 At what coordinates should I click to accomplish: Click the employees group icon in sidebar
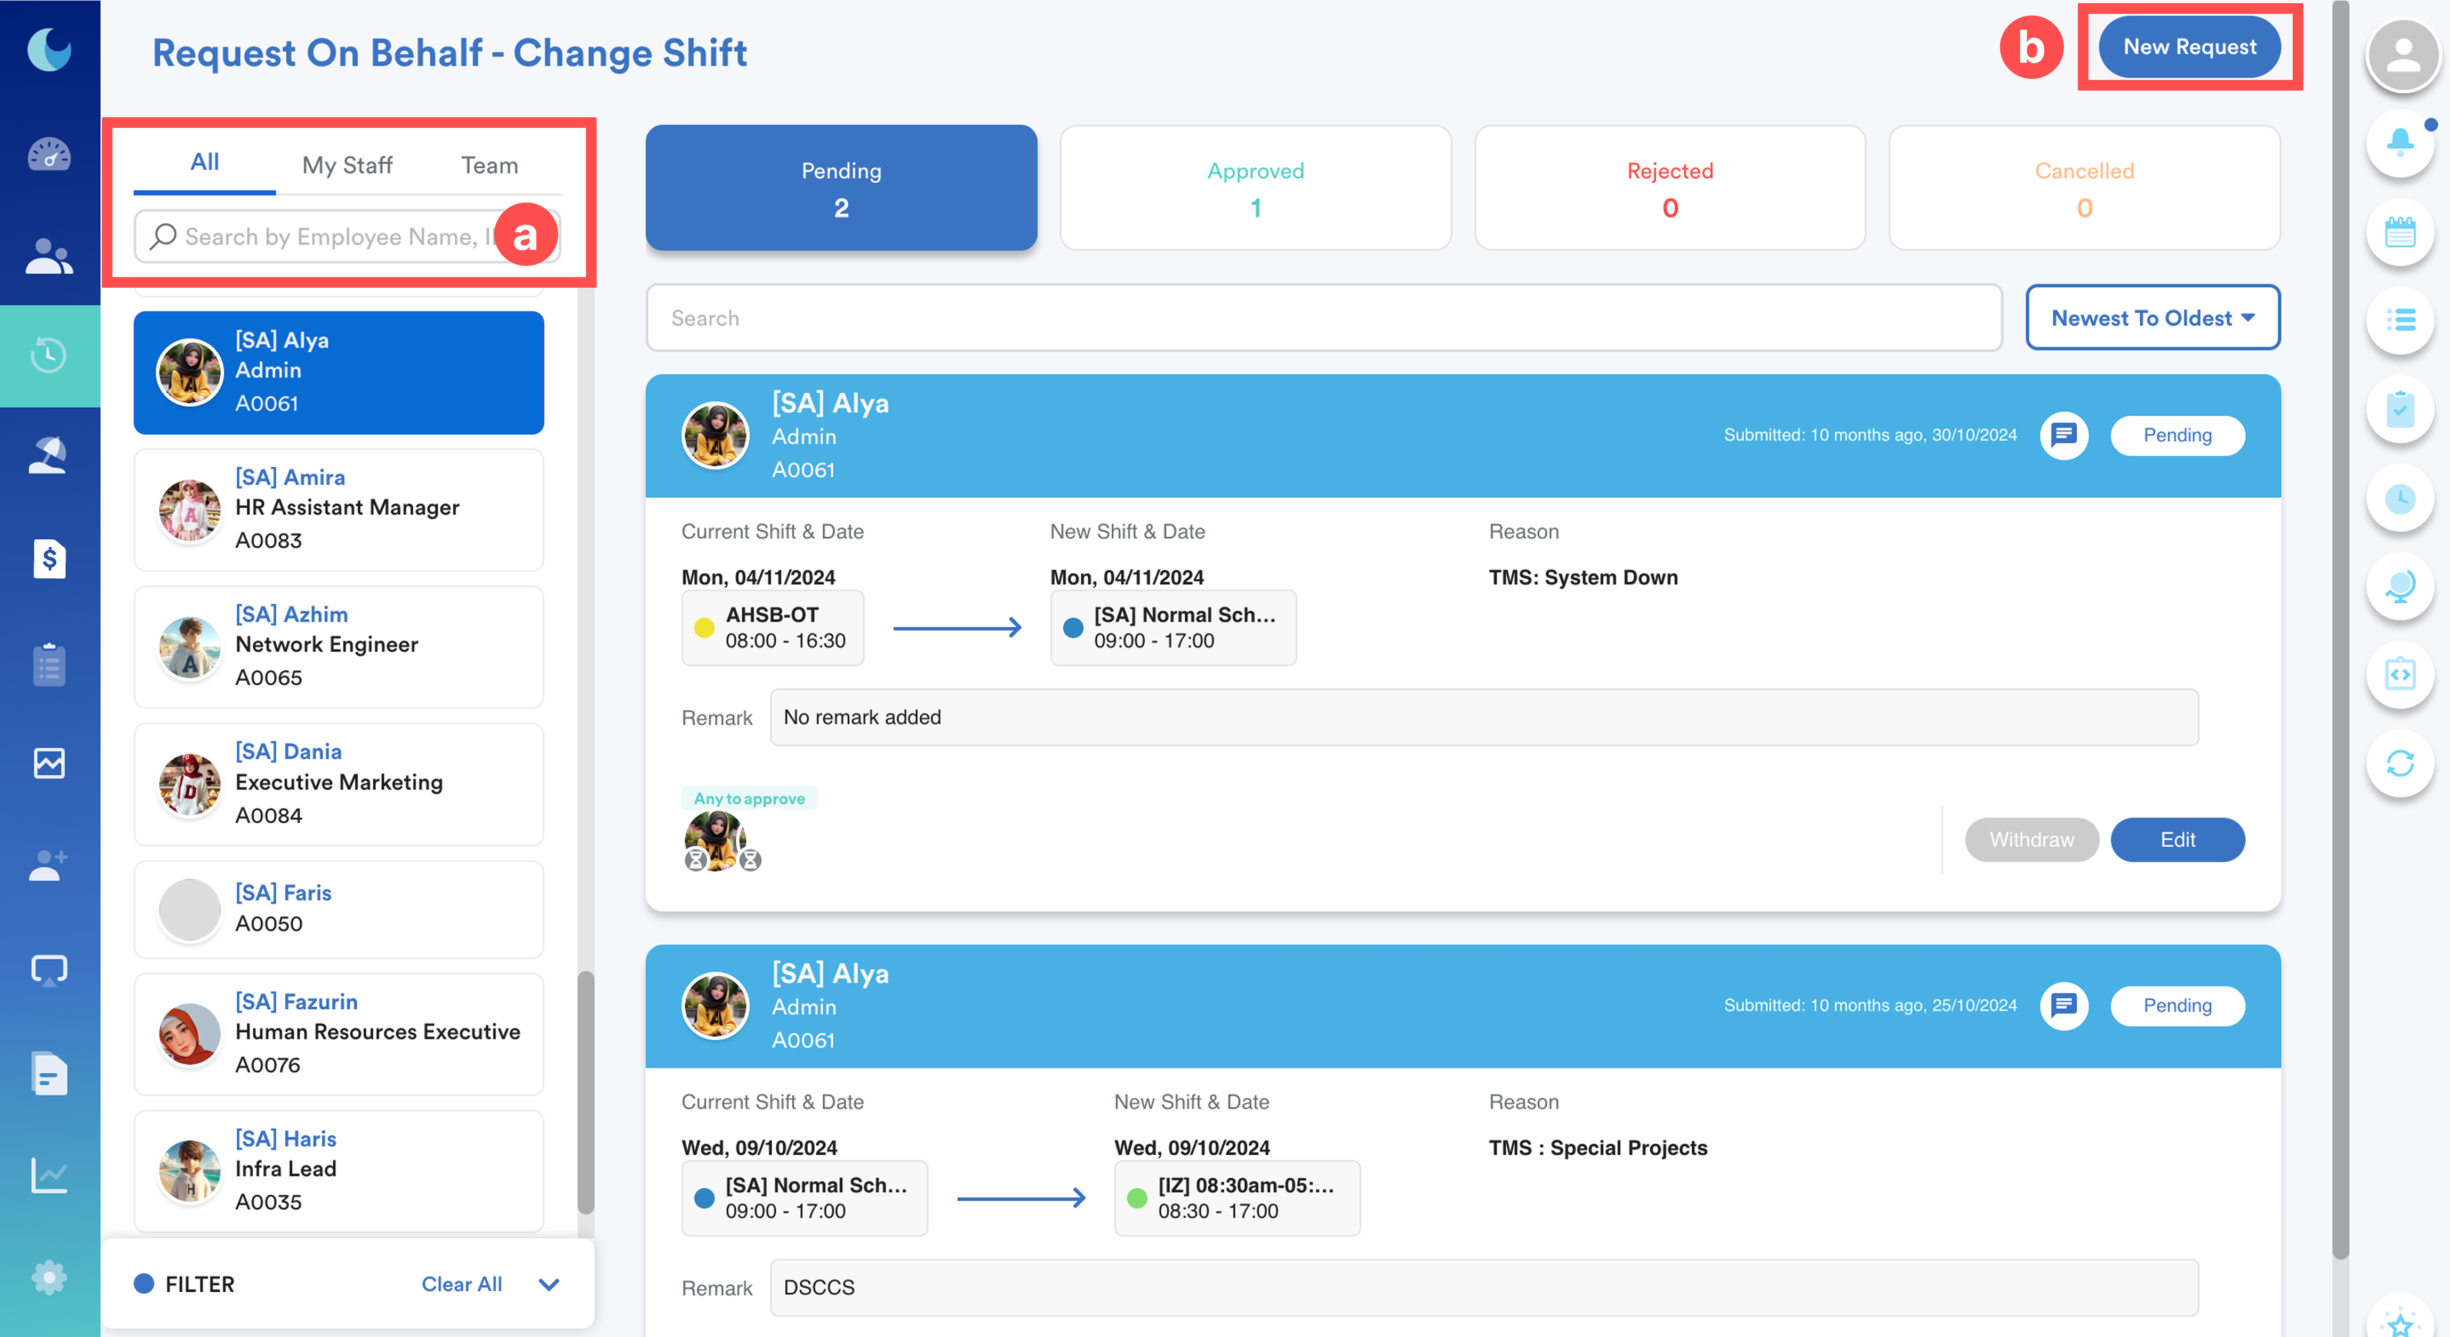[x=49, y=256]
